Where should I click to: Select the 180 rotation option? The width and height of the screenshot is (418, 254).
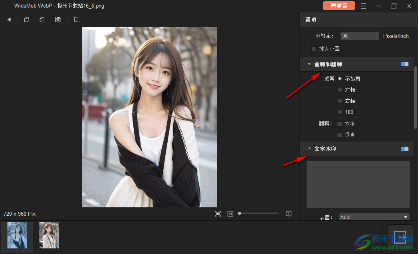[340, 112]
